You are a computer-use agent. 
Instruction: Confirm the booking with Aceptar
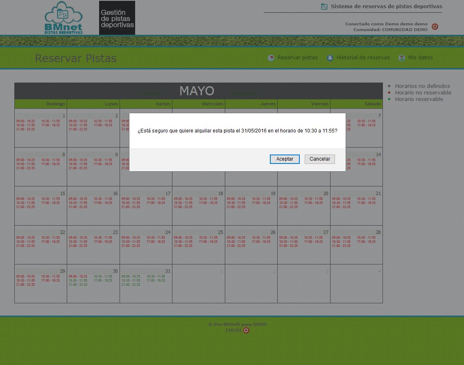click(x=285, y=159)
